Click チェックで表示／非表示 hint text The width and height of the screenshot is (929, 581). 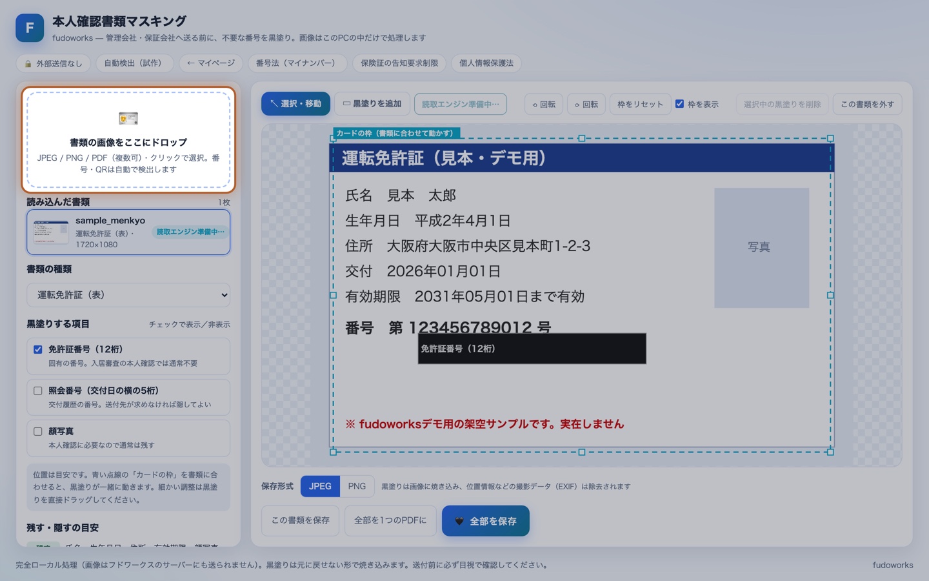tap(189, 325)
